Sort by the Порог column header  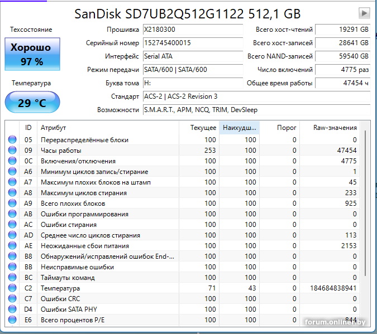point(280,128)
